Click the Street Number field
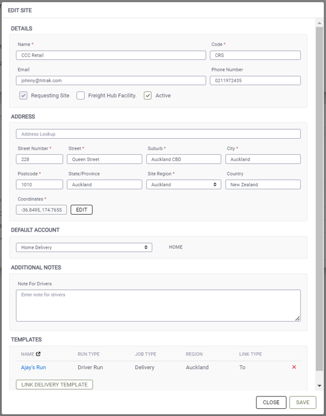 point(40,159)
